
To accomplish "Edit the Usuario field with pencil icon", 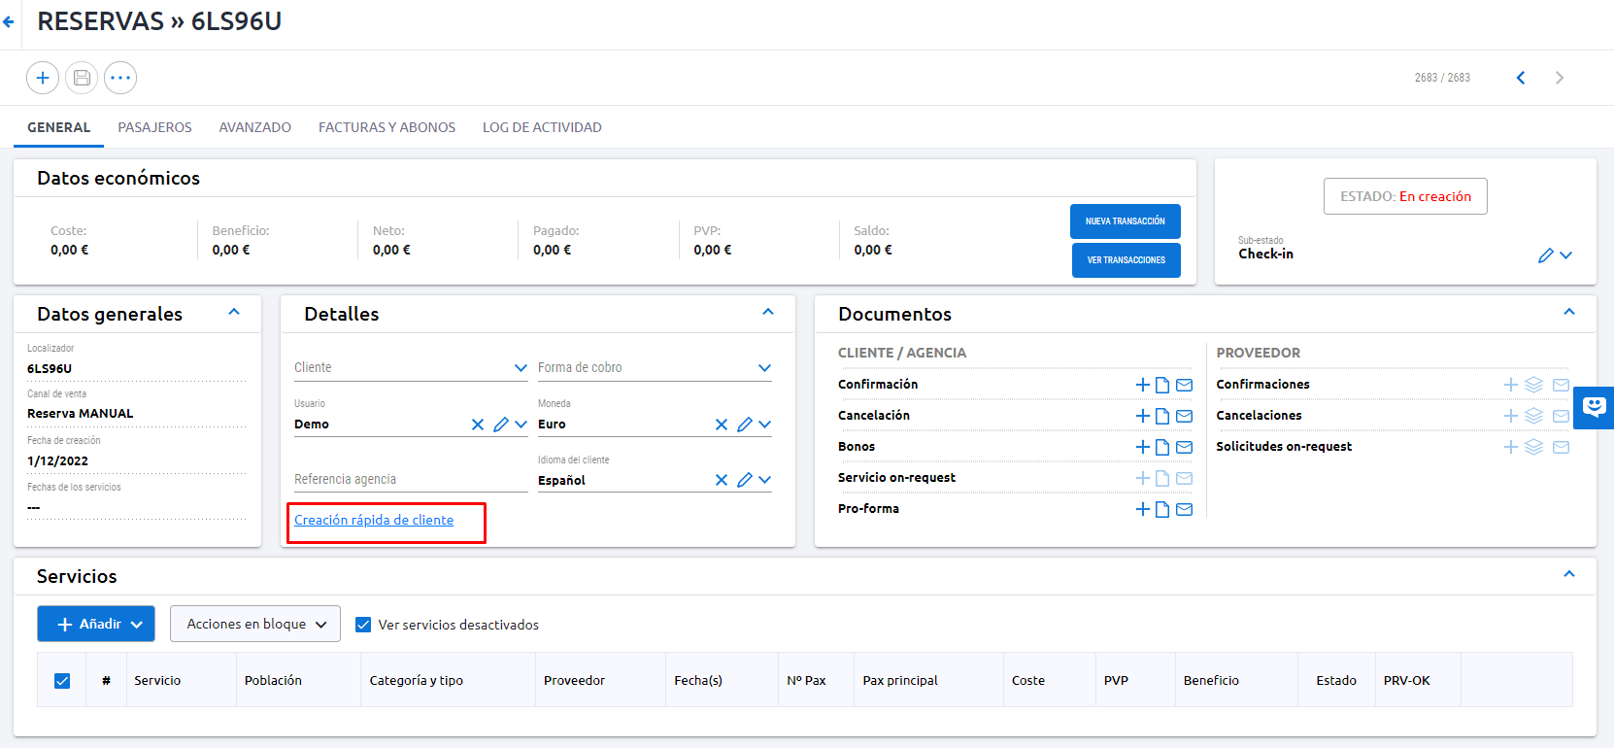I will click(x=501, y=425).
